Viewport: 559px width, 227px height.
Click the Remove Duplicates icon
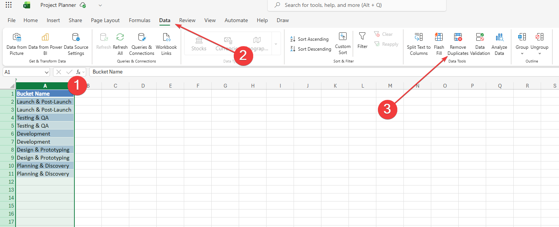point(458,37)
